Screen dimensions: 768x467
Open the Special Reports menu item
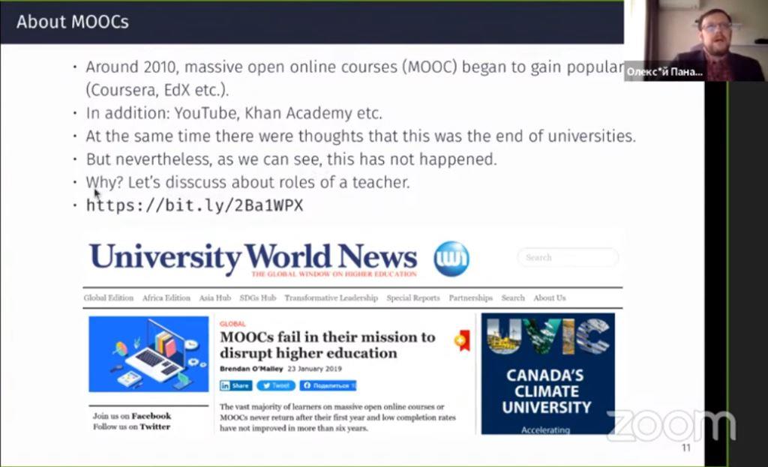[x=413, y=298]
